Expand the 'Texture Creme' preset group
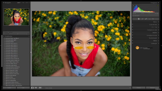This screenshot has height=91, width=162. (x=5, y=62)
